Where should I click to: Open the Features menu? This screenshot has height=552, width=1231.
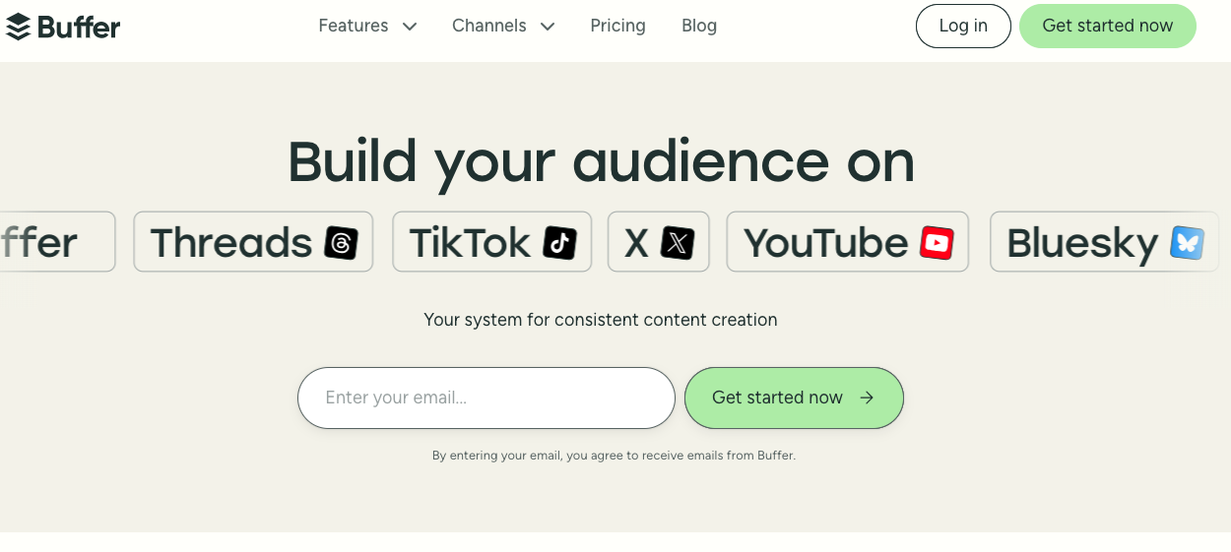368,26
